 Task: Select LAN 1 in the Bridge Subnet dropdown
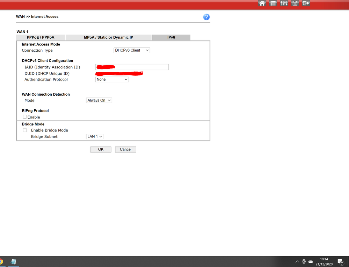tap(94, 136)
